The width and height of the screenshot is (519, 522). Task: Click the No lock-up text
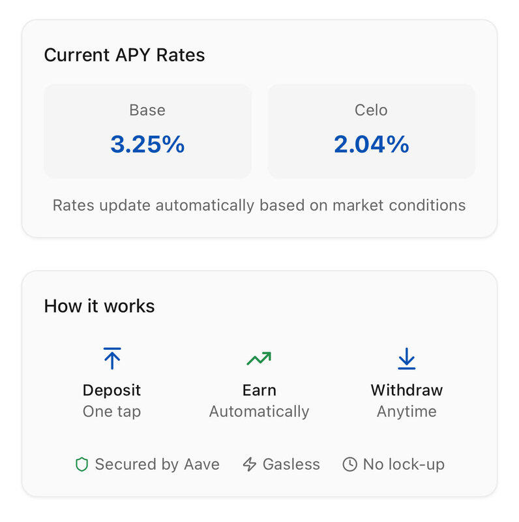404,465
